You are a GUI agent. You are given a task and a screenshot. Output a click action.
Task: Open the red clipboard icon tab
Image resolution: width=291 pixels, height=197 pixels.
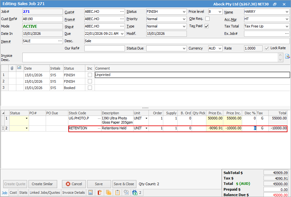pos(100,193)
